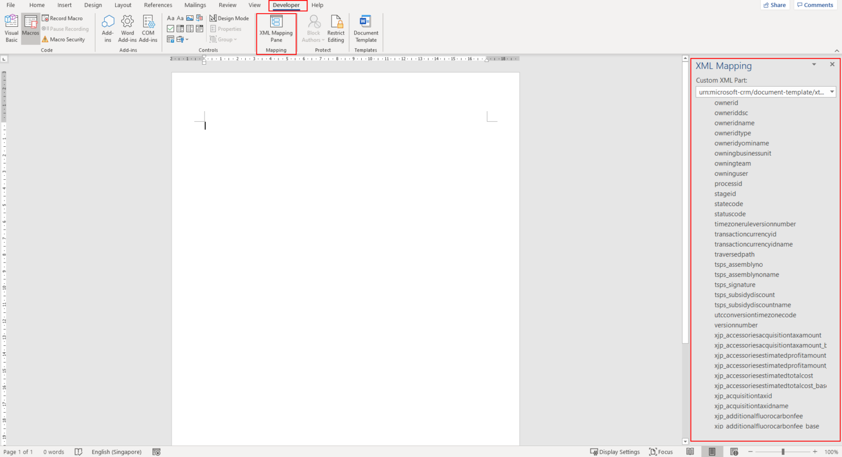Insert a Check Box content control
Screen dimensions: 842x457
[x=170, y=28]
